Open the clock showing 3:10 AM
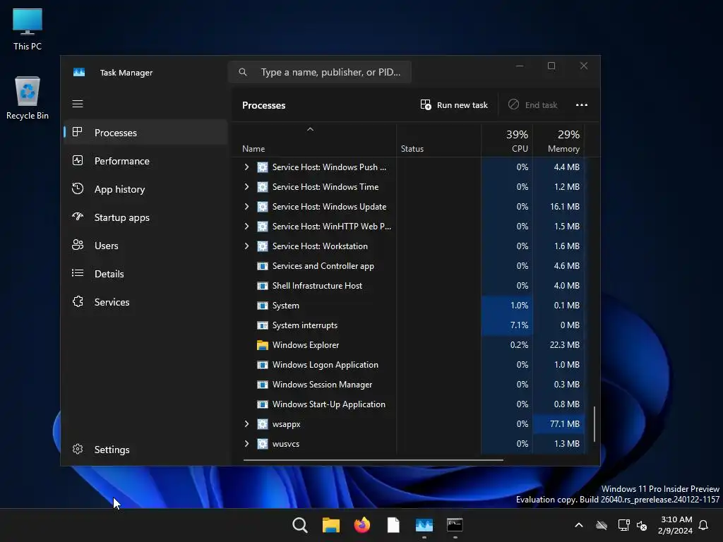The width and height of the screenshot is (723, 542). pos(675,525)
